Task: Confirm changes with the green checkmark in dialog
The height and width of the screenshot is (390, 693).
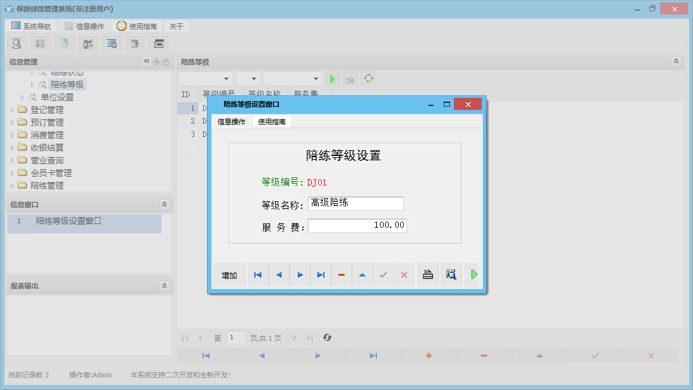Action: (383, 275)
